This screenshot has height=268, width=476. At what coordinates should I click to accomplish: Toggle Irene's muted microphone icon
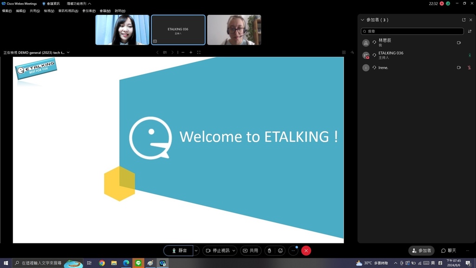click(469, 68)
